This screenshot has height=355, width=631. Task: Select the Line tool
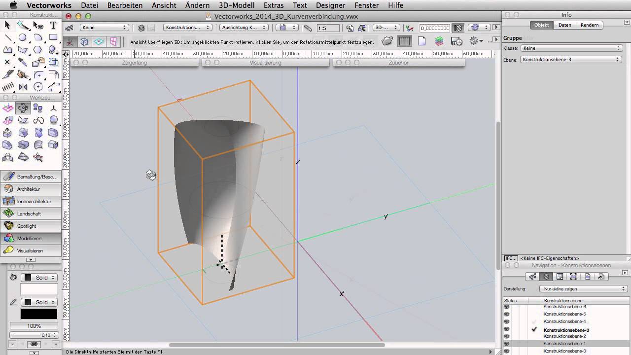pyautogui.click(x=7, y=37)
